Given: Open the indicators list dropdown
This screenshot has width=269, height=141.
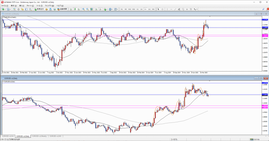Looking at the screenshot, I should 106,9.
